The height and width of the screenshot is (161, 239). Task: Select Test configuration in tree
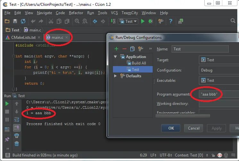[133, 70]
